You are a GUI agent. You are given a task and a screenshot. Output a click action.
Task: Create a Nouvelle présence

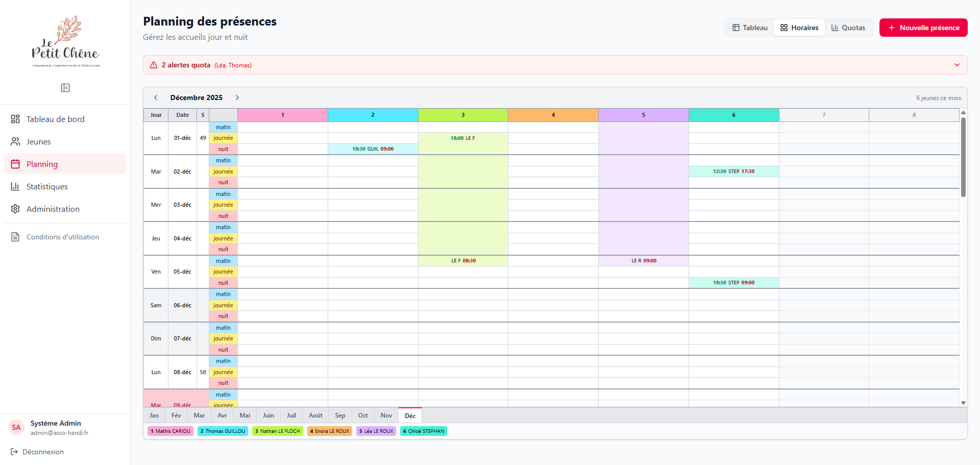point(923,28)
